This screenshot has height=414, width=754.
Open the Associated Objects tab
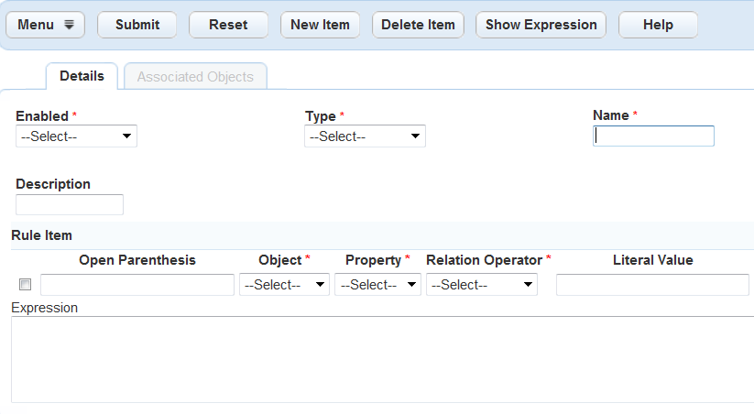click(x=195, y=77)
